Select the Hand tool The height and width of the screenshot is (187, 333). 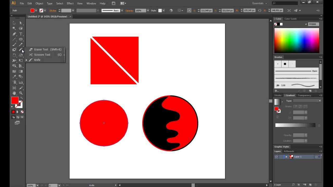click(x=14, y=93)
